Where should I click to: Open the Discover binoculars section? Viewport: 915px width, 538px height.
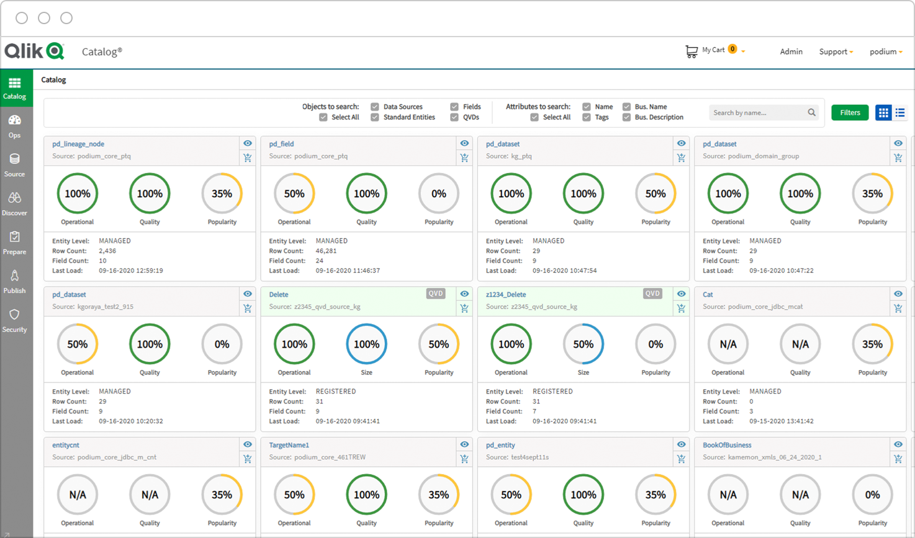point(15,205)
